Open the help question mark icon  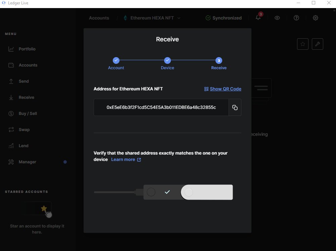click(296, 18)
